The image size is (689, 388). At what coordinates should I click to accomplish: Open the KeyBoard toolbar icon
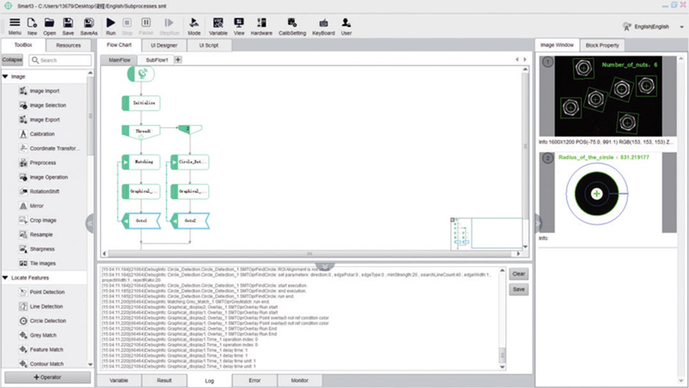tap(323, 26)
